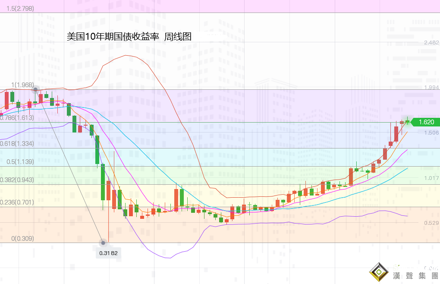This screenshot has height=284, width=440.
Task: Click the latest green candle beside 1.620
Action: (407, 122)
